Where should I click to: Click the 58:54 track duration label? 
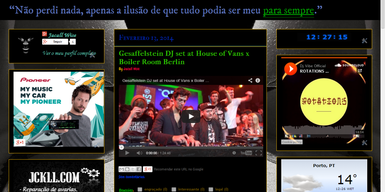359,132
